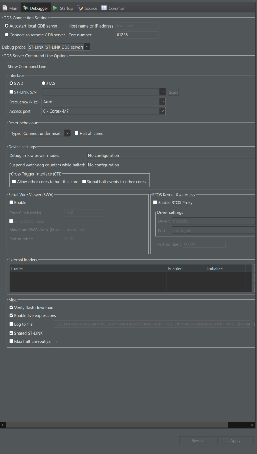Viewport: 257px width, 454px height.
Task: Uncheck Verify flash download
Action: (x=11, y=307)
